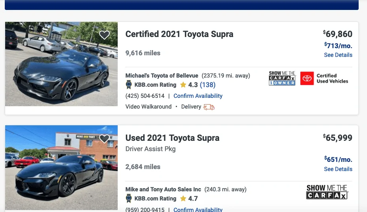The image size is (367, 212).
Task: Confirm Availability at Michael's Toyota of Bellevue
Action: click(198, 96)
